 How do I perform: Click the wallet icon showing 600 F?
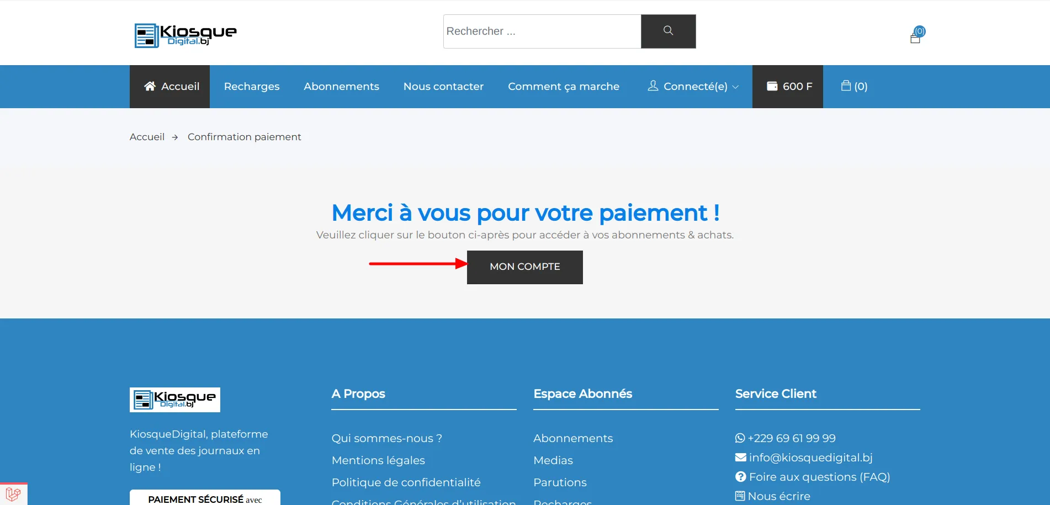(772, 86)
